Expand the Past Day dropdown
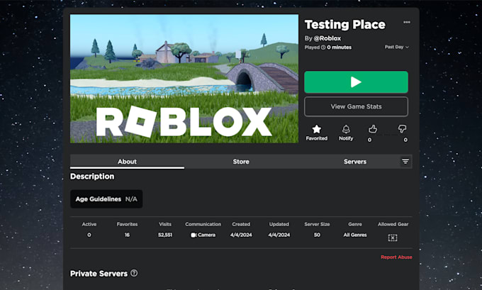Image resolution: width=482 pixels, height=290 pixels. (396, 47)
